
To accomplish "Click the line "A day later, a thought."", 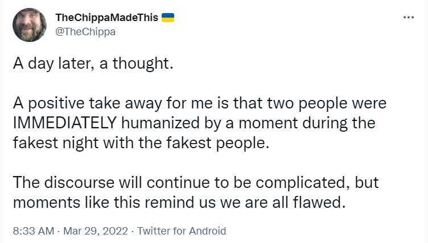I will [93, 64].
